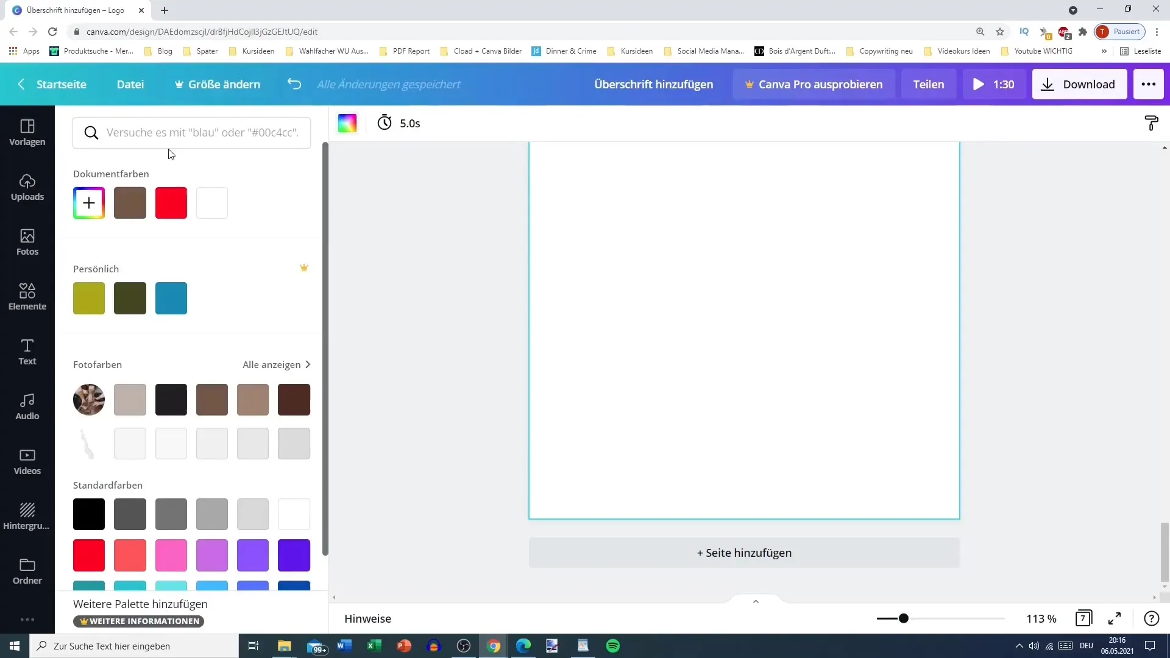This screenshot has width=1170, height=658.
Task: Expand Fotofarben by clicking Alle anzeigen
Action: (275, 365)
